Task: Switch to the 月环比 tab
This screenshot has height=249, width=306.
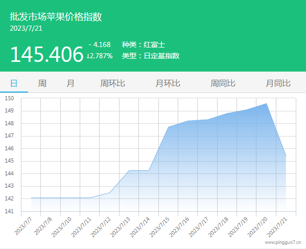Action: (168, 83)
